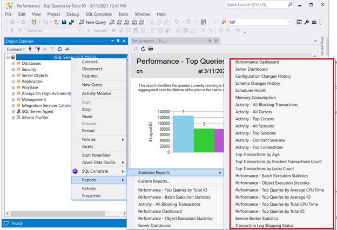Collapse the SQL Server root node
The image size is (337, 230).
[x=8, y=57]
